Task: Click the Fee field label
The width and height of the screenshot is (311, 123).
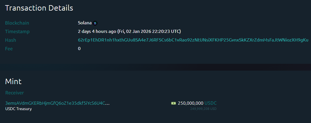Action: tap(9, 49)
